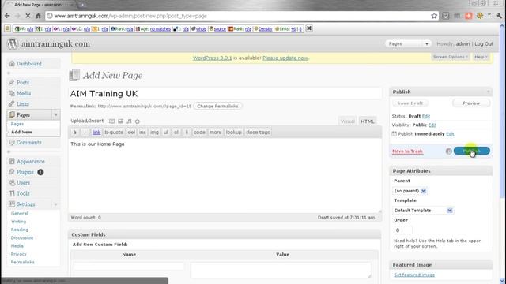Viewport: 506px width, 284px height.
Task: Select Pages submenu item
Action: point(17,124)
